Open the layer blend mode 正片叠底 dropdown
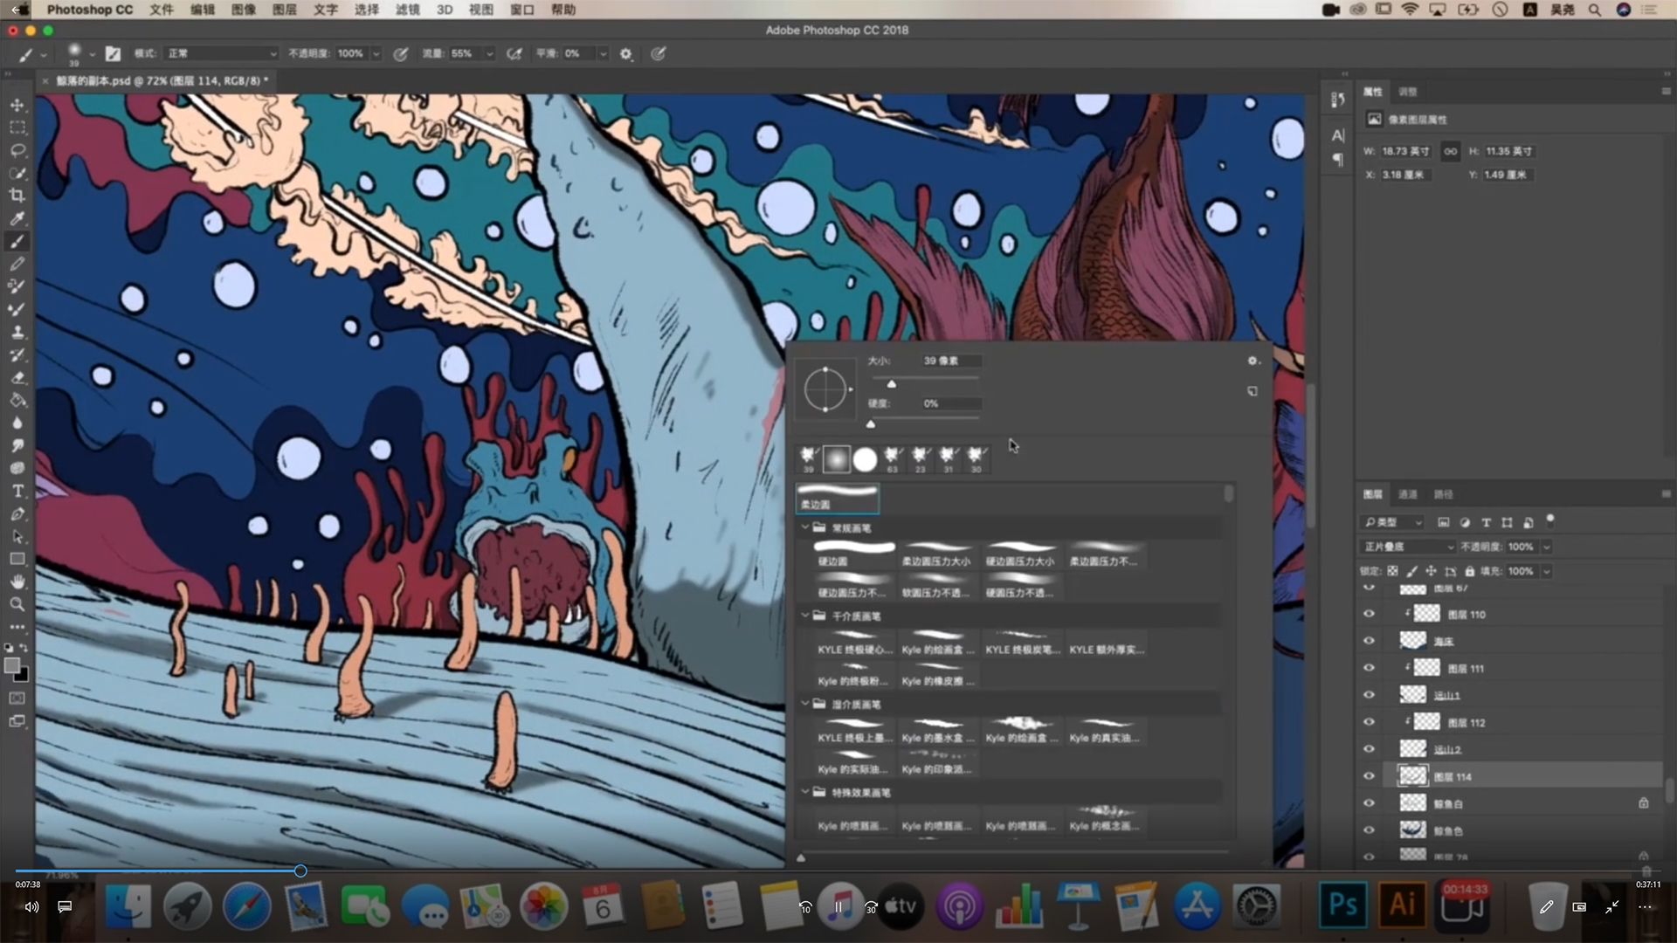Screen dimensions: 1677x943 pyautogui.click(x=1408, y=547)
